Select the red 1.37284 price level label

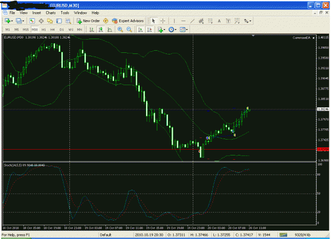(x=323, y=150)
